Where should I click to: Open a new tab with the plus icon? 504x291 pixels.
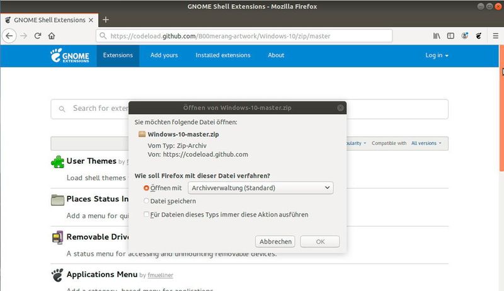(x=106, y=20)
